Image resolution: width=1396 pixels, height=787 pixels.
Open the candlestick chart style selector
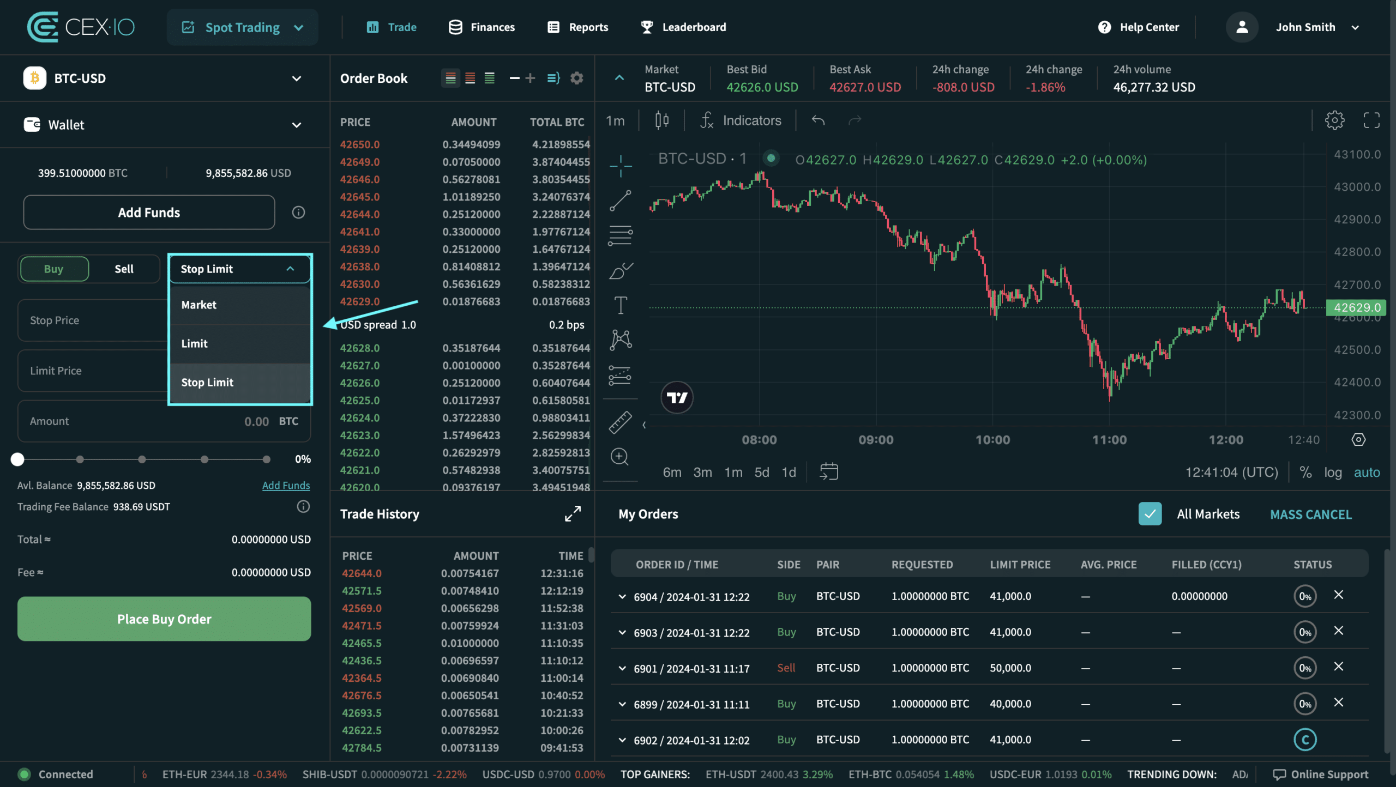(662, 120)
